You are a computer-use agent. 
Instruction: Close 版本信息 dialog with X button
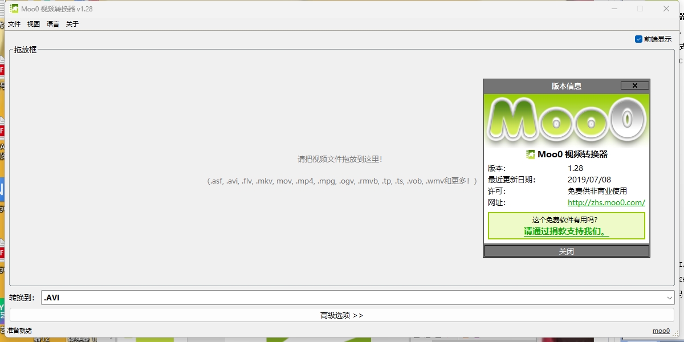tap(634, 85)
